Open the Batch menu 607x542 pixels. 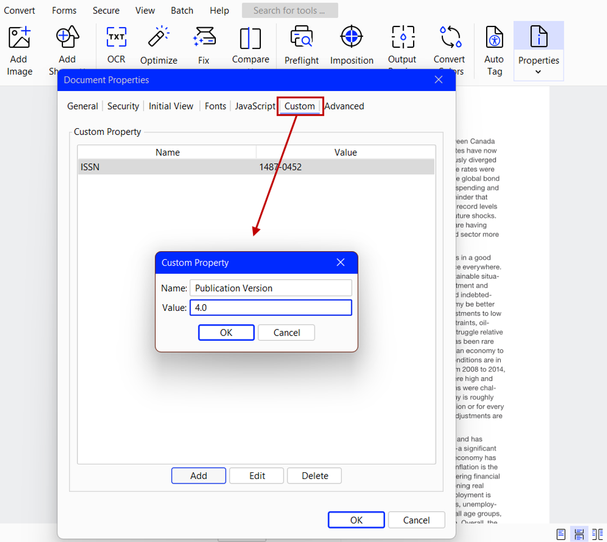point(182,10)
